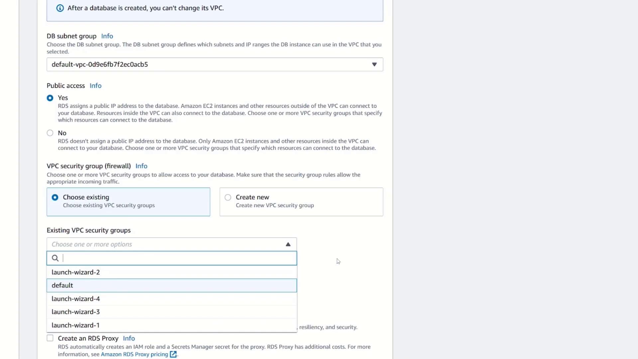The height and width of the screenshot is (359, 638).
Task: Click the external link icon after RDS Proxy pricing
Action: point(173,354)
